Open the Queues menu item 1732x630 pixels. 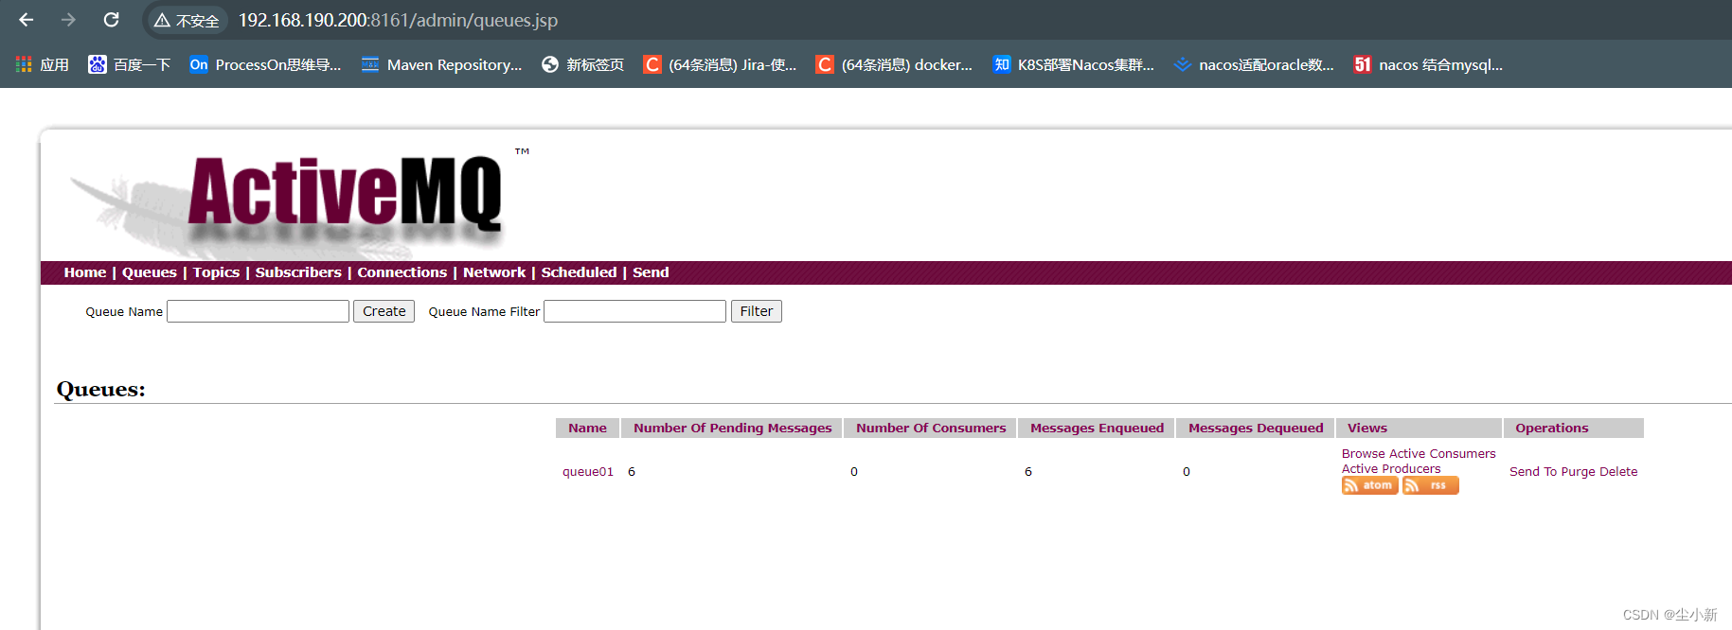click(x=150, y=272)
